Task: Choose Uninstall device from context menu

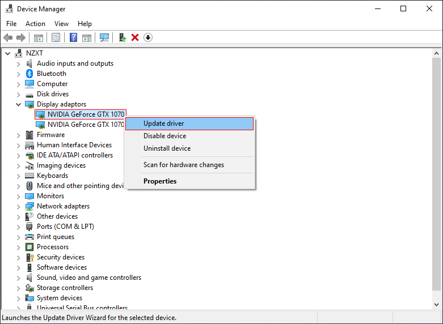Action: pyautogui.click(x=189, y=148)
